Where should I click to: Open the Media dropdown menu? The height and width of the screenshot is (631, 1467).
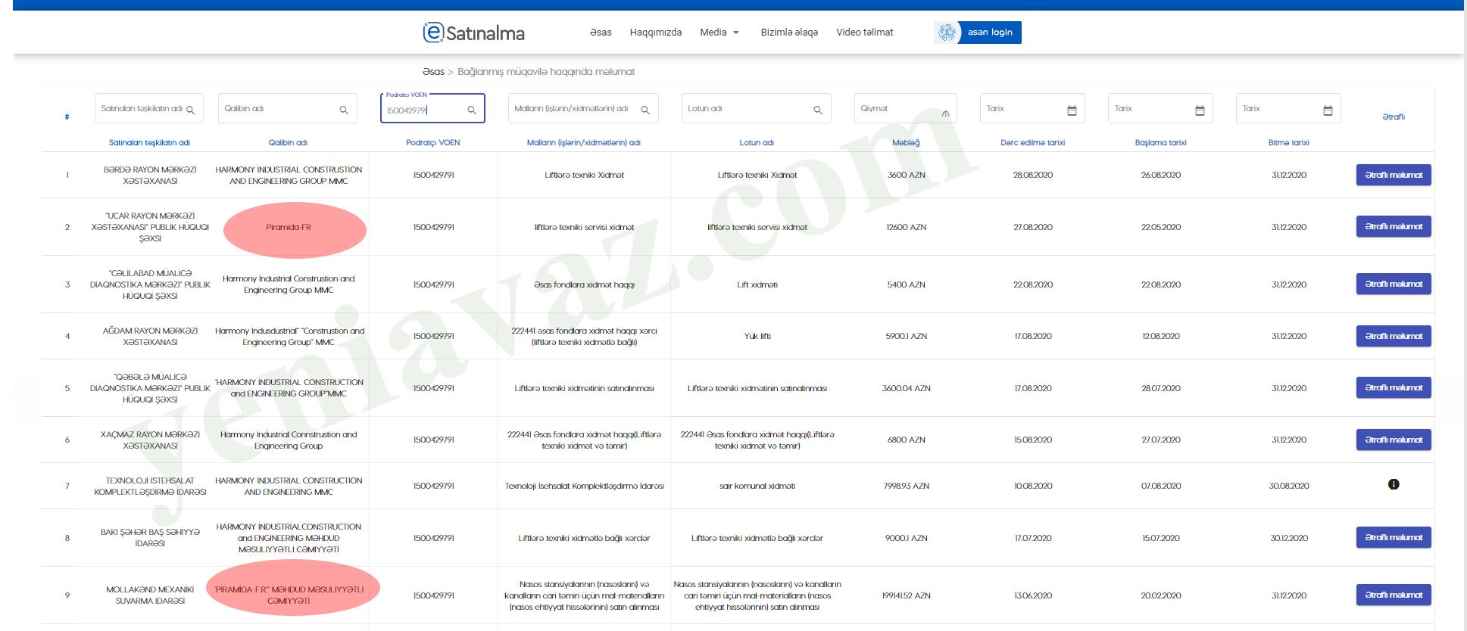719,33
